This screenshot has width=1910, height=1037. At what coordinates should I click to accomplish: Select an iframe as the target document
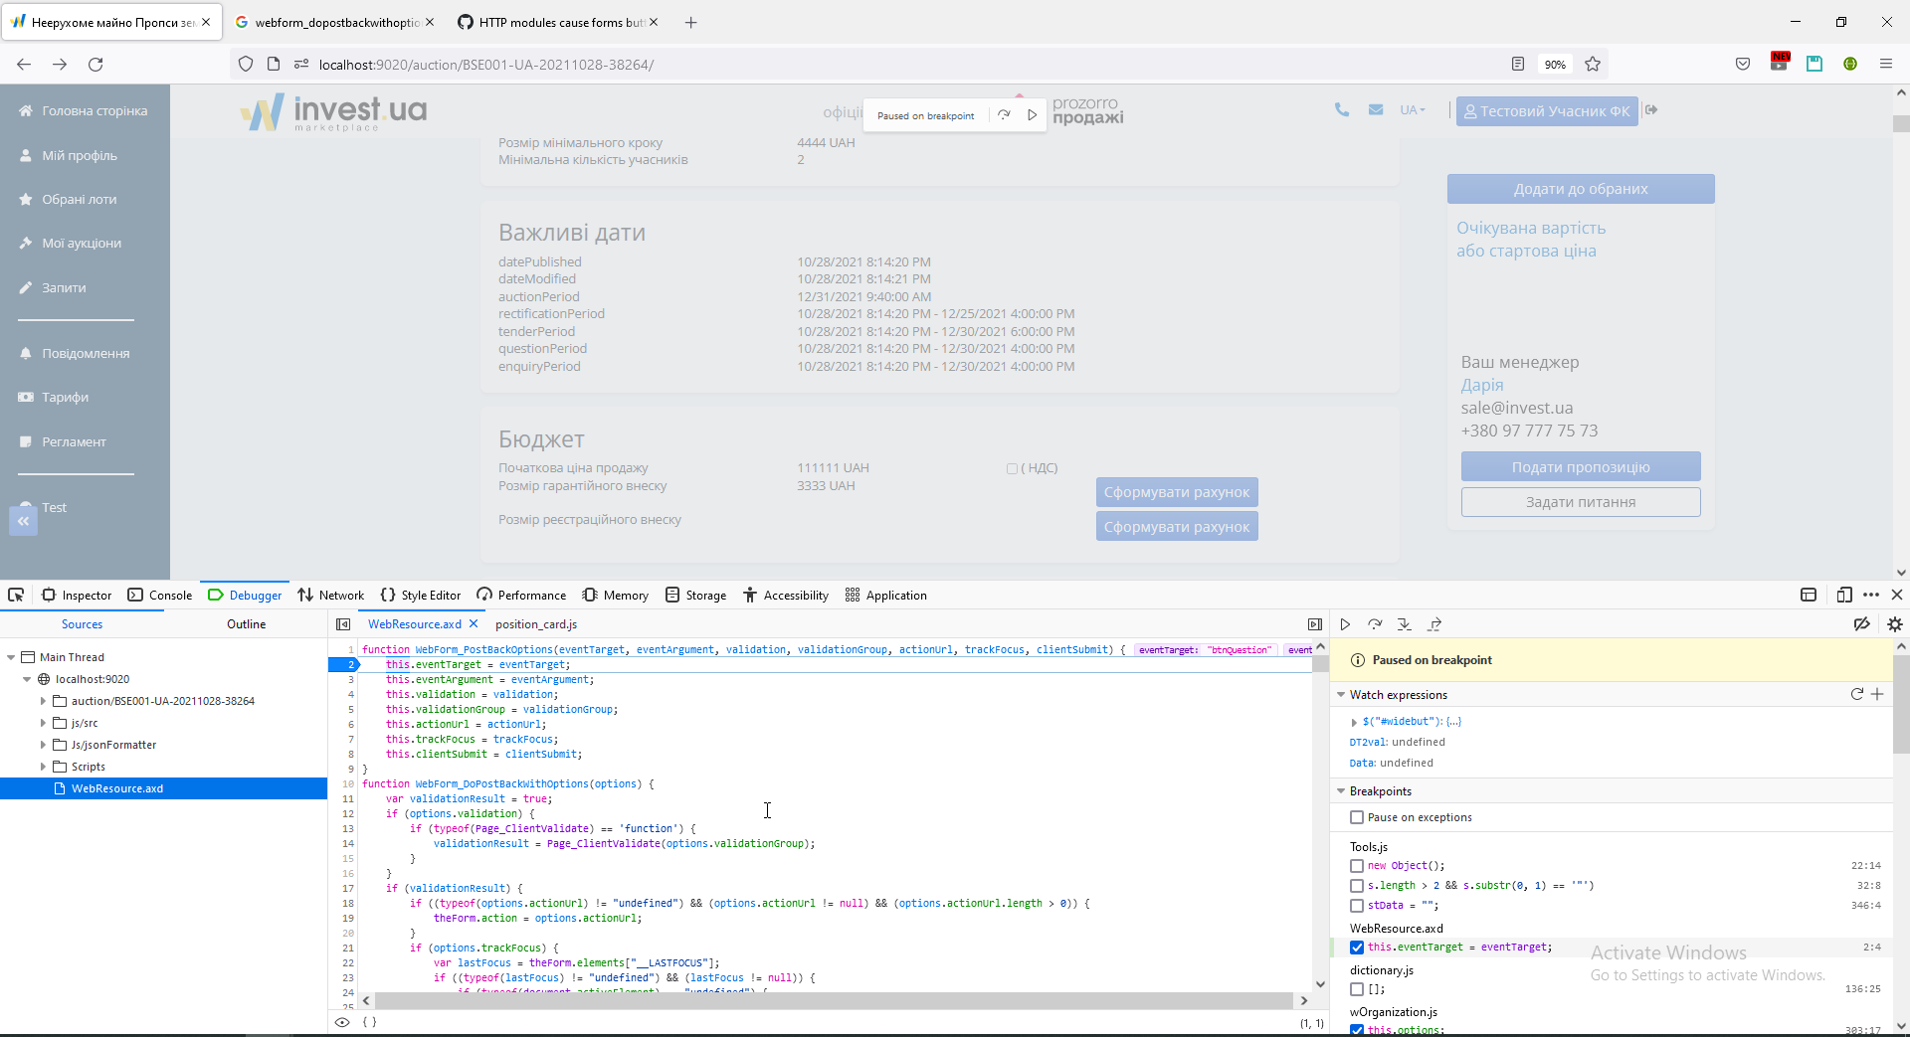1809,595
